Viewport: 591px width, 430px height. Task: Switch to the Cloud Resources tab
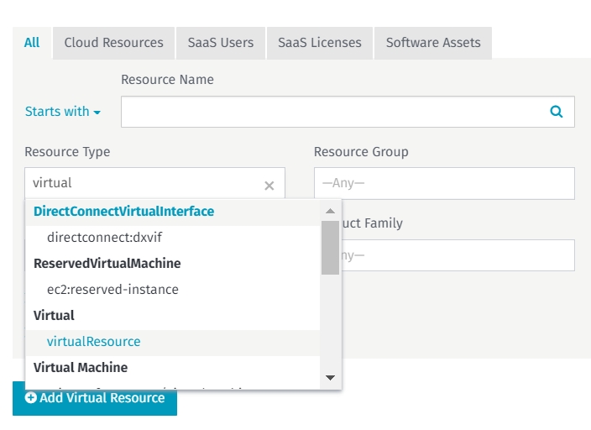point(113,43)
